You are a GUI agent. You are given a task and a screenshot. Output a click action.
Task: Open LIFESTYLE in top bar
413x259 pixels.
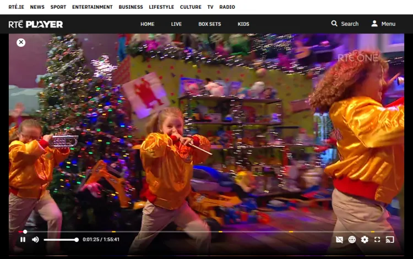point(161,7)
